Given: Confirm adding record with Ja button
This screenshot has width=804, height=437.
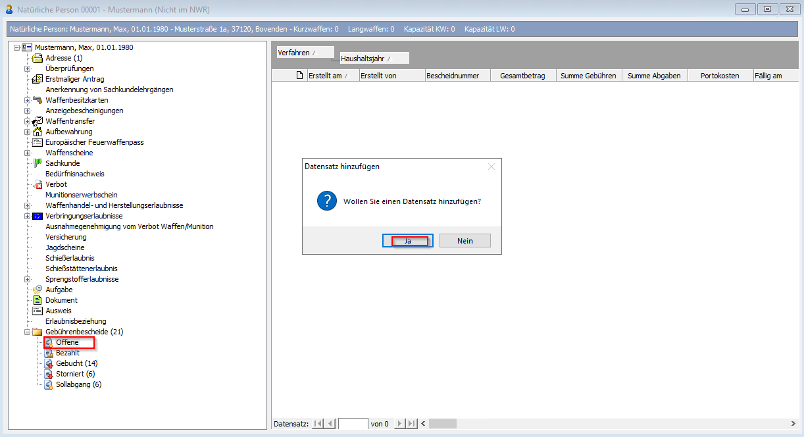Looking at the screenshot, I should (407, 241).
